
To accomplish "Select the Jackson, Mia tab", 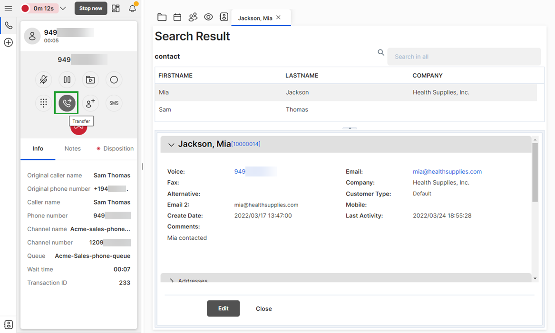I will 255,18.
